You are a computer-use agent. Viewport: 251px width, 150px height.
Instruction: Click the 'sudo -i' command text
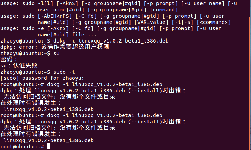pyautogui.click(x=64, y=72)
